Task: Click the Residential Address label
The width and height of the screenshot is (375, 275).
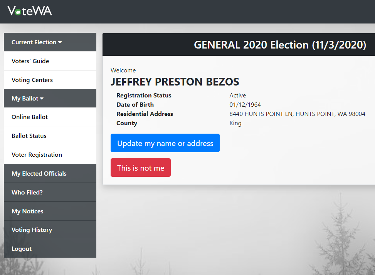Action: 145,114
